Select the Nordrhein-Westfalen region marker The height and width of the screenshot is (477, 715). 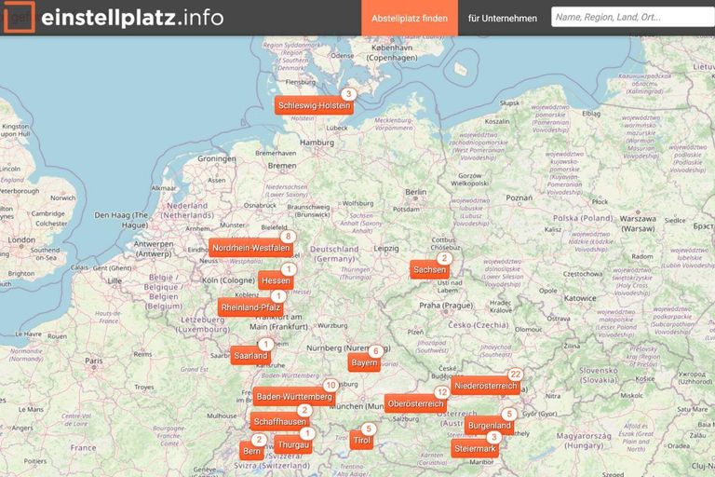(250, 248)
